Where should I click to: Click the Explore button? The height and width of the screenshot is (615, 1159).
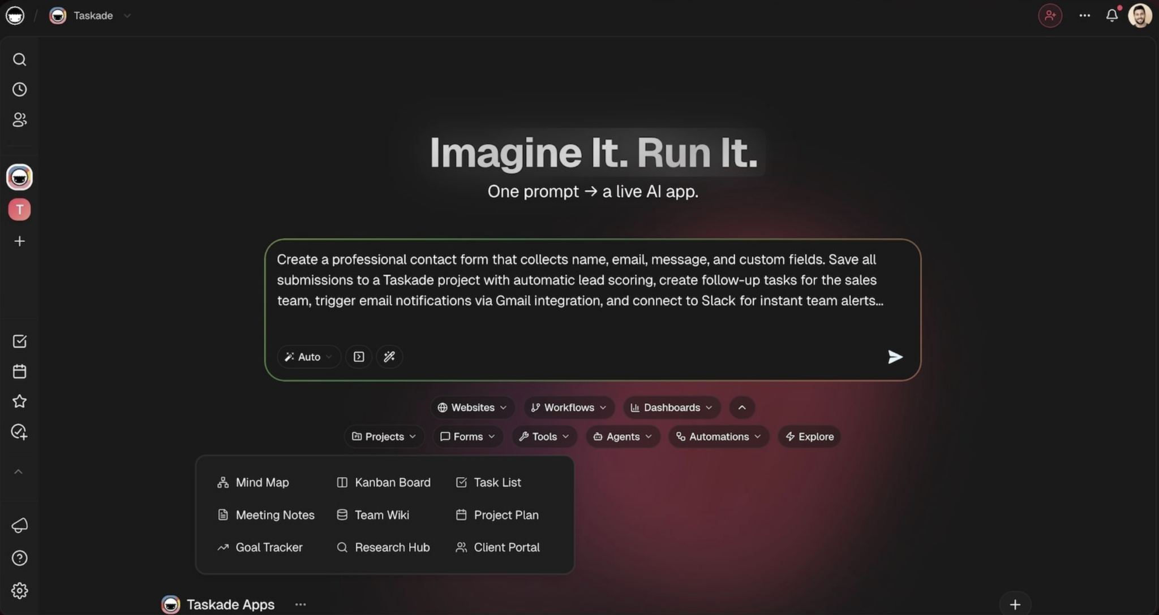tap(809, 436)
